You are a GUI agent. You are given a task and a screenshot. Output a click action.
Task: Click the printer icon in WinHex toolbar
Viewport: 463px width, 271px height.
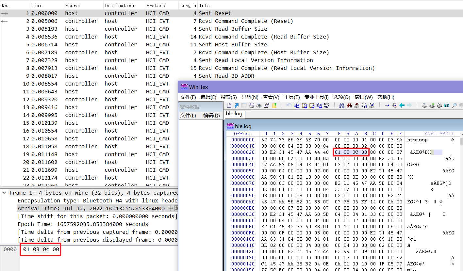pos(259,105)
